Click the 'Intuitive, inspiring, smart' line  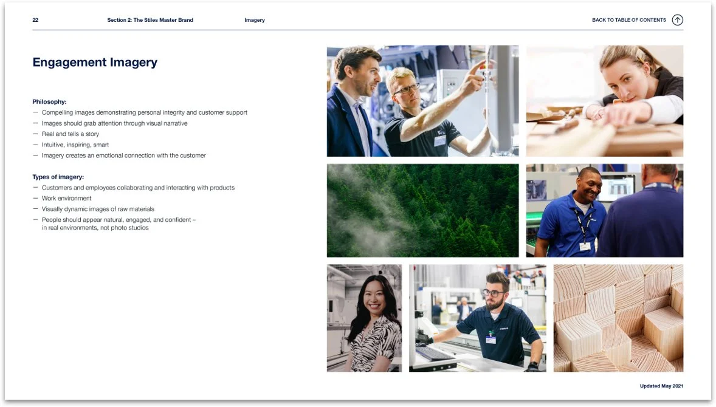(x=75, y=145)
